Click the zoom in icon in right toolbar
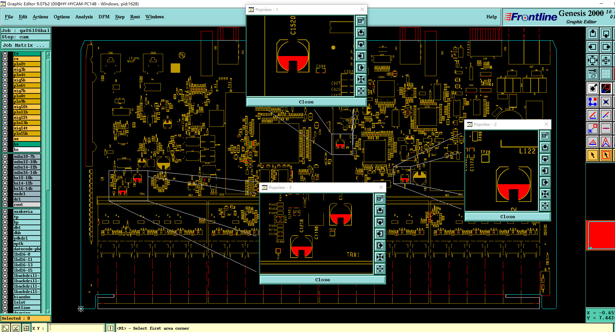The image size is (615, 332). 593,60
